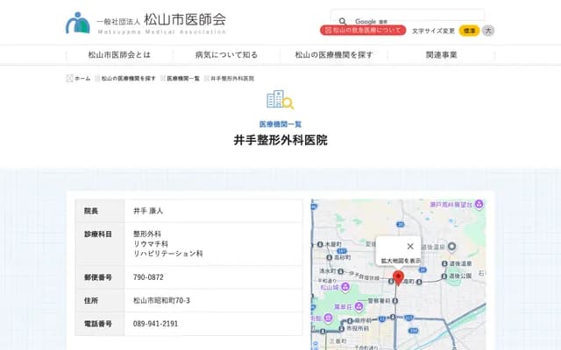Select 大 text size

tap(488, 31)
